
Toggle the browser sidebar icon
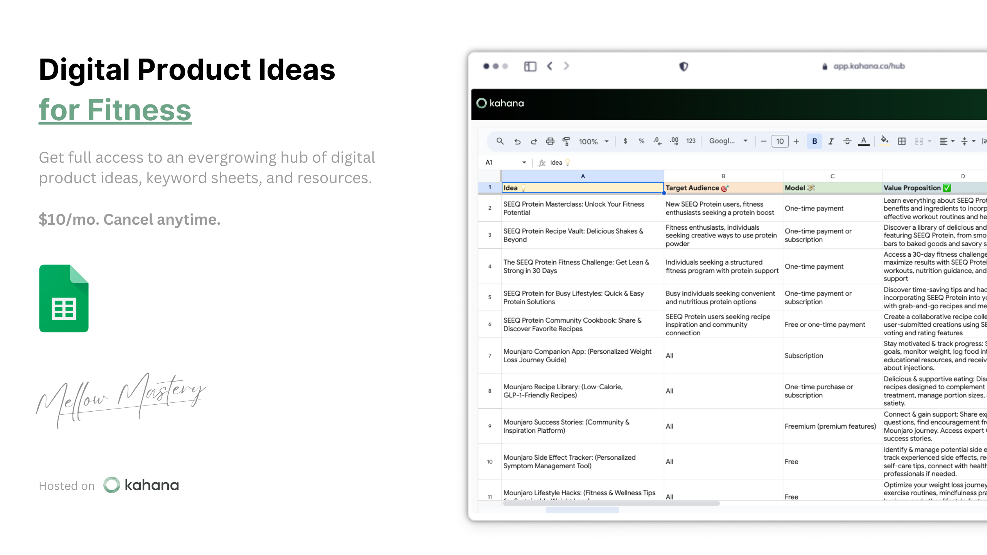530,66
